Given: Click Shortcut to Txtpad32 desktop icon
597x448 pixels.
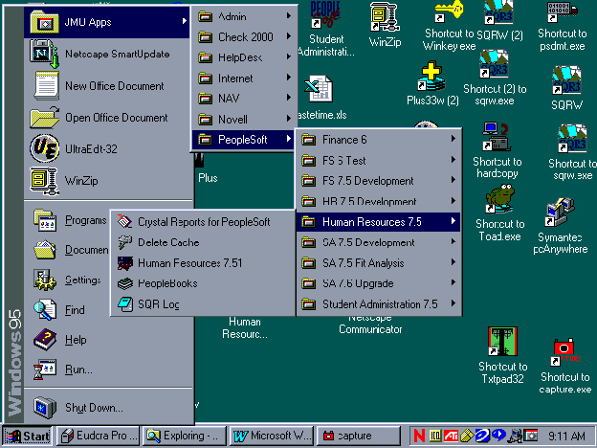Looking at the screenshot, I should [503, 355].
